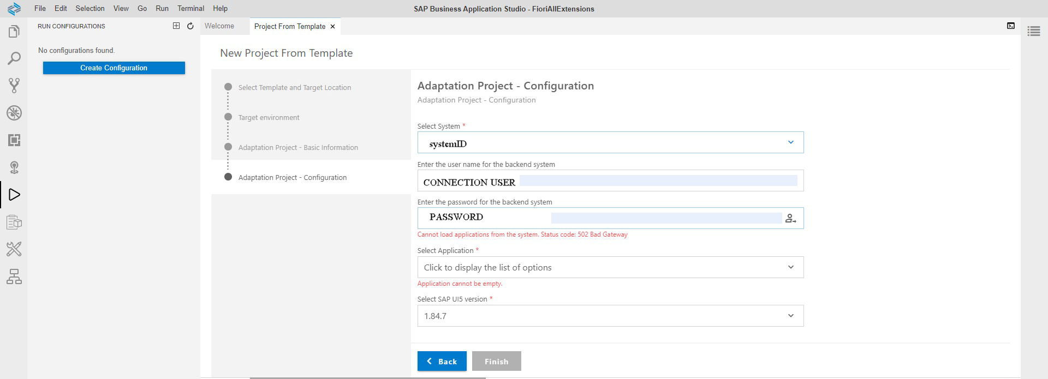Open the Explorer icon in activity bar
Image resolution: width=1048 pixels, height=379 pixels.
coord(14,32)
